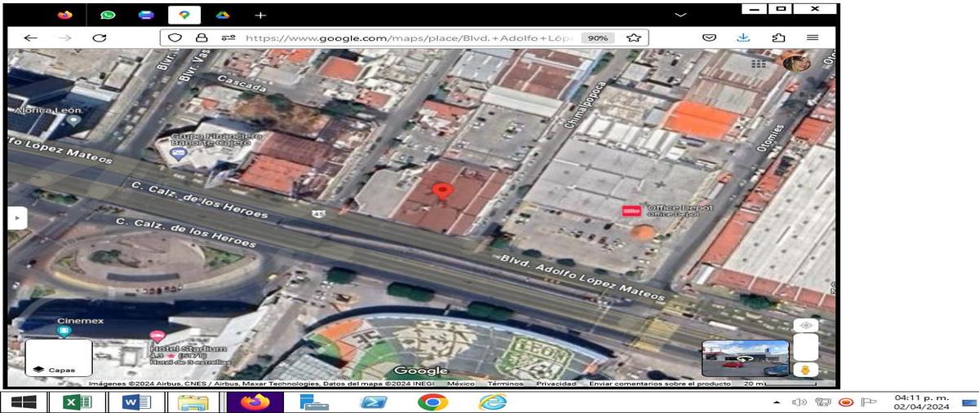The height and width of the screenshot is (413, 979).
Task: Open the Windows Start menu
Action: 23,402
